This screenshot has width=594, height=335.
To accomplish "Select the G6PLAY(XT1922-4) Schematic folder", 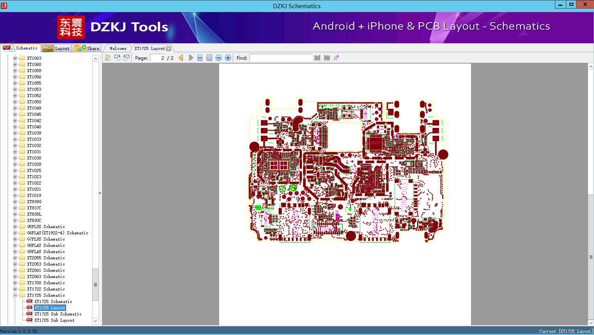I will (57, 233).
